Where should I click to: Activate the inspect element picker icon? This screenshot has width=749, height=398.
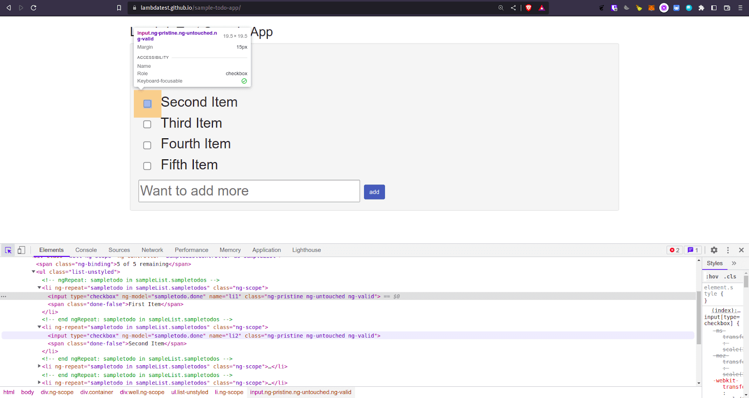click(x=8, y=250)
